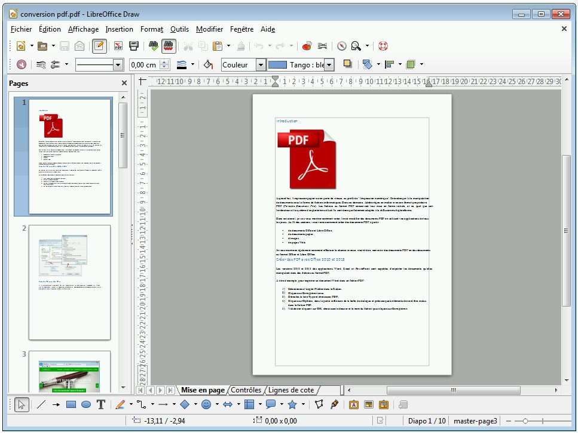Click the Print document icon
578x433 pixels.
coord(134,46)
